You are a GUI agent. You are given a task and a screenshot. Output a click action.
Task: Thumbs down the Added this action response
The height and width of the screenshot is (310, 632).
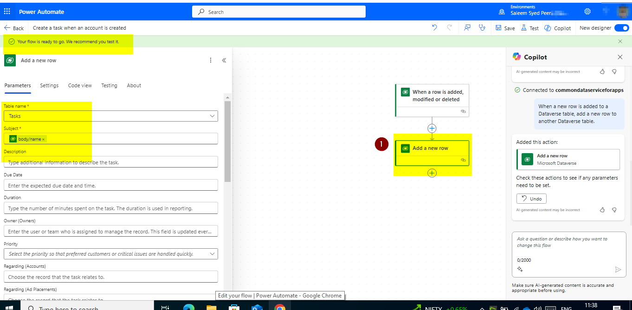tap(614, 210)
